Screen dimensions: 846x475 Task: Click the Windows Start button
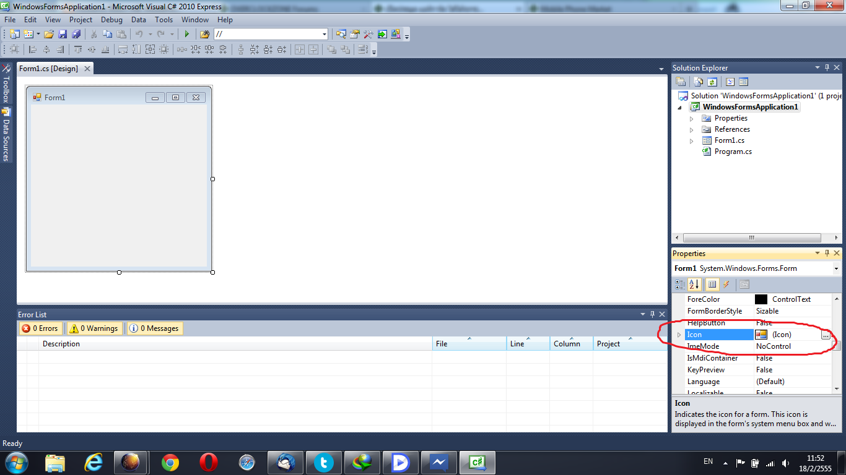tap(15, 462)
